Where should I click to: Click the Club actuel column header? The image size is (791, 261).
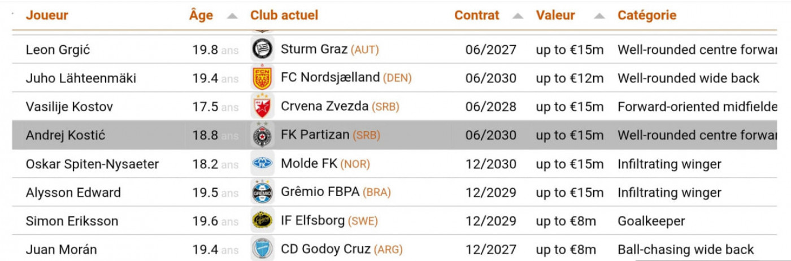[x=284, y=15]
